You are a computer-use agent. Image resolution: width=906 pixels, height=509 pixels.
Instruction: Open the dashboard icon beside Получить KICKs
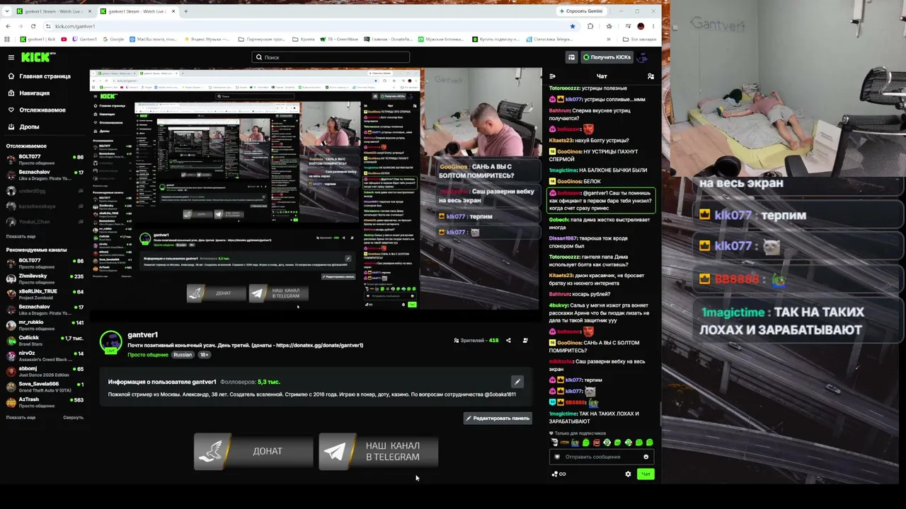[x=571, y=57]
